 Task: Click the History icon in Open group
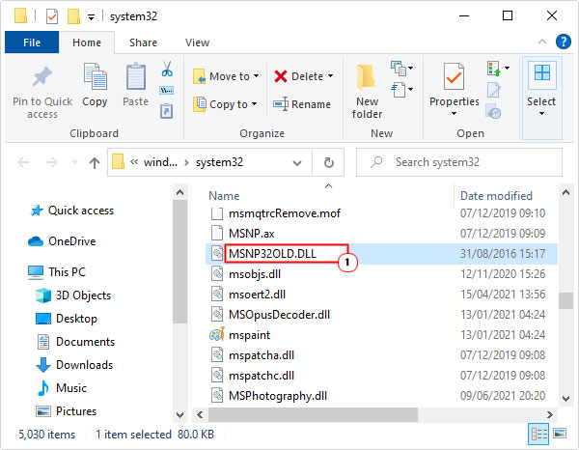tap(494, 111)
